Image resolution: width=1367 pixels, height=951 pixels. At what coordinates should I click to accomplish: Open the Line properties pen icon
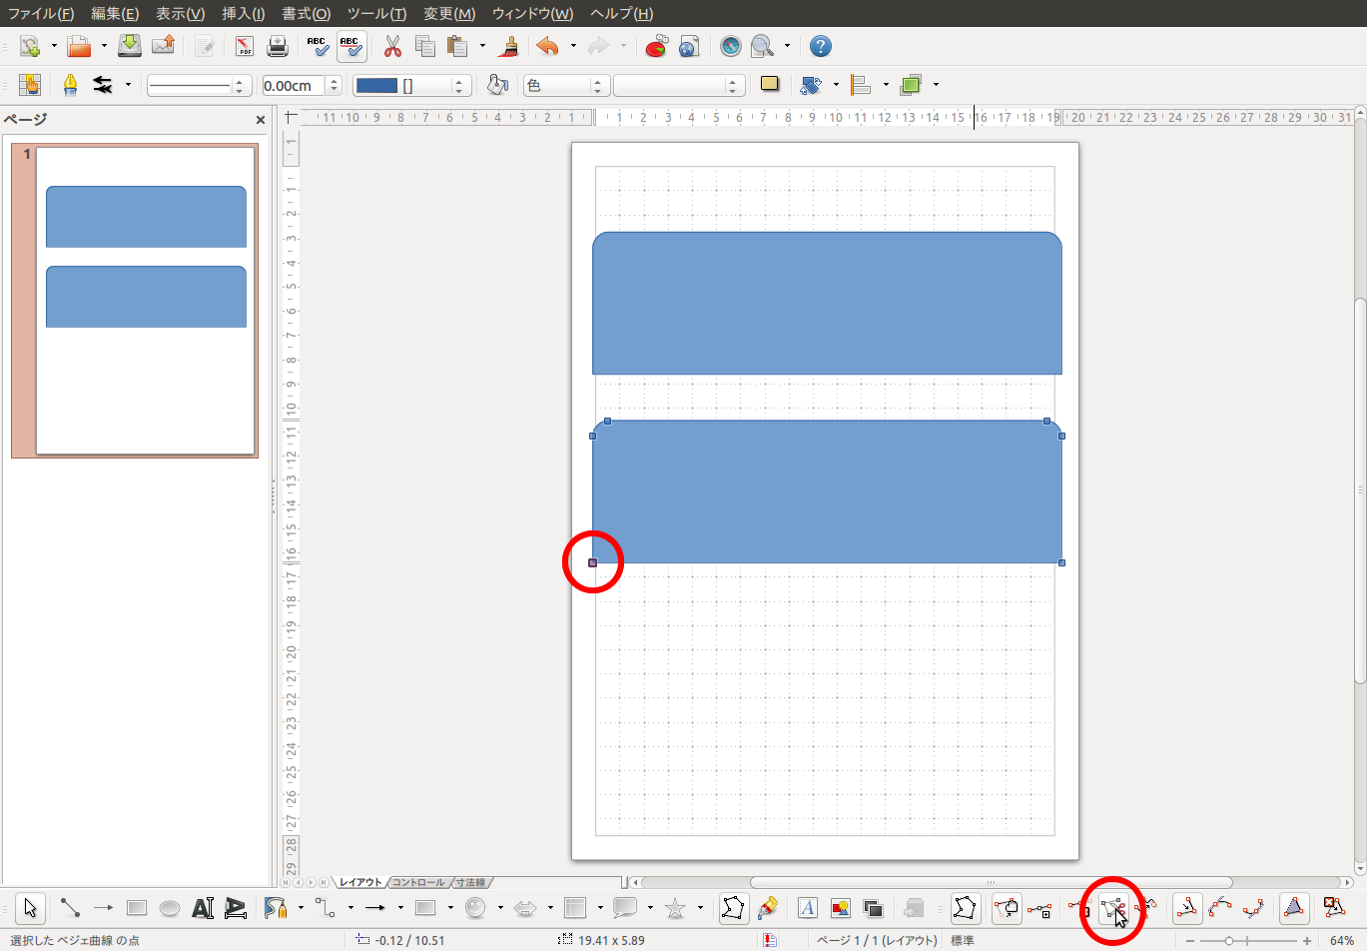(70, 85)
